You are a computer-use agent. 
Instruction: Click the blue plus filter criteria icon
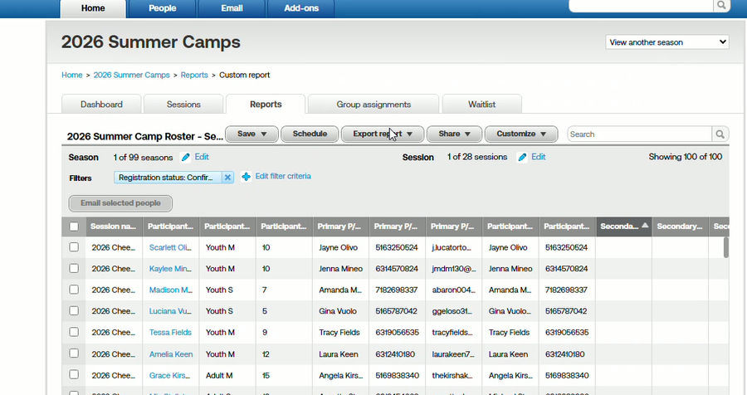pyautogui.click(x=246, y=177)
